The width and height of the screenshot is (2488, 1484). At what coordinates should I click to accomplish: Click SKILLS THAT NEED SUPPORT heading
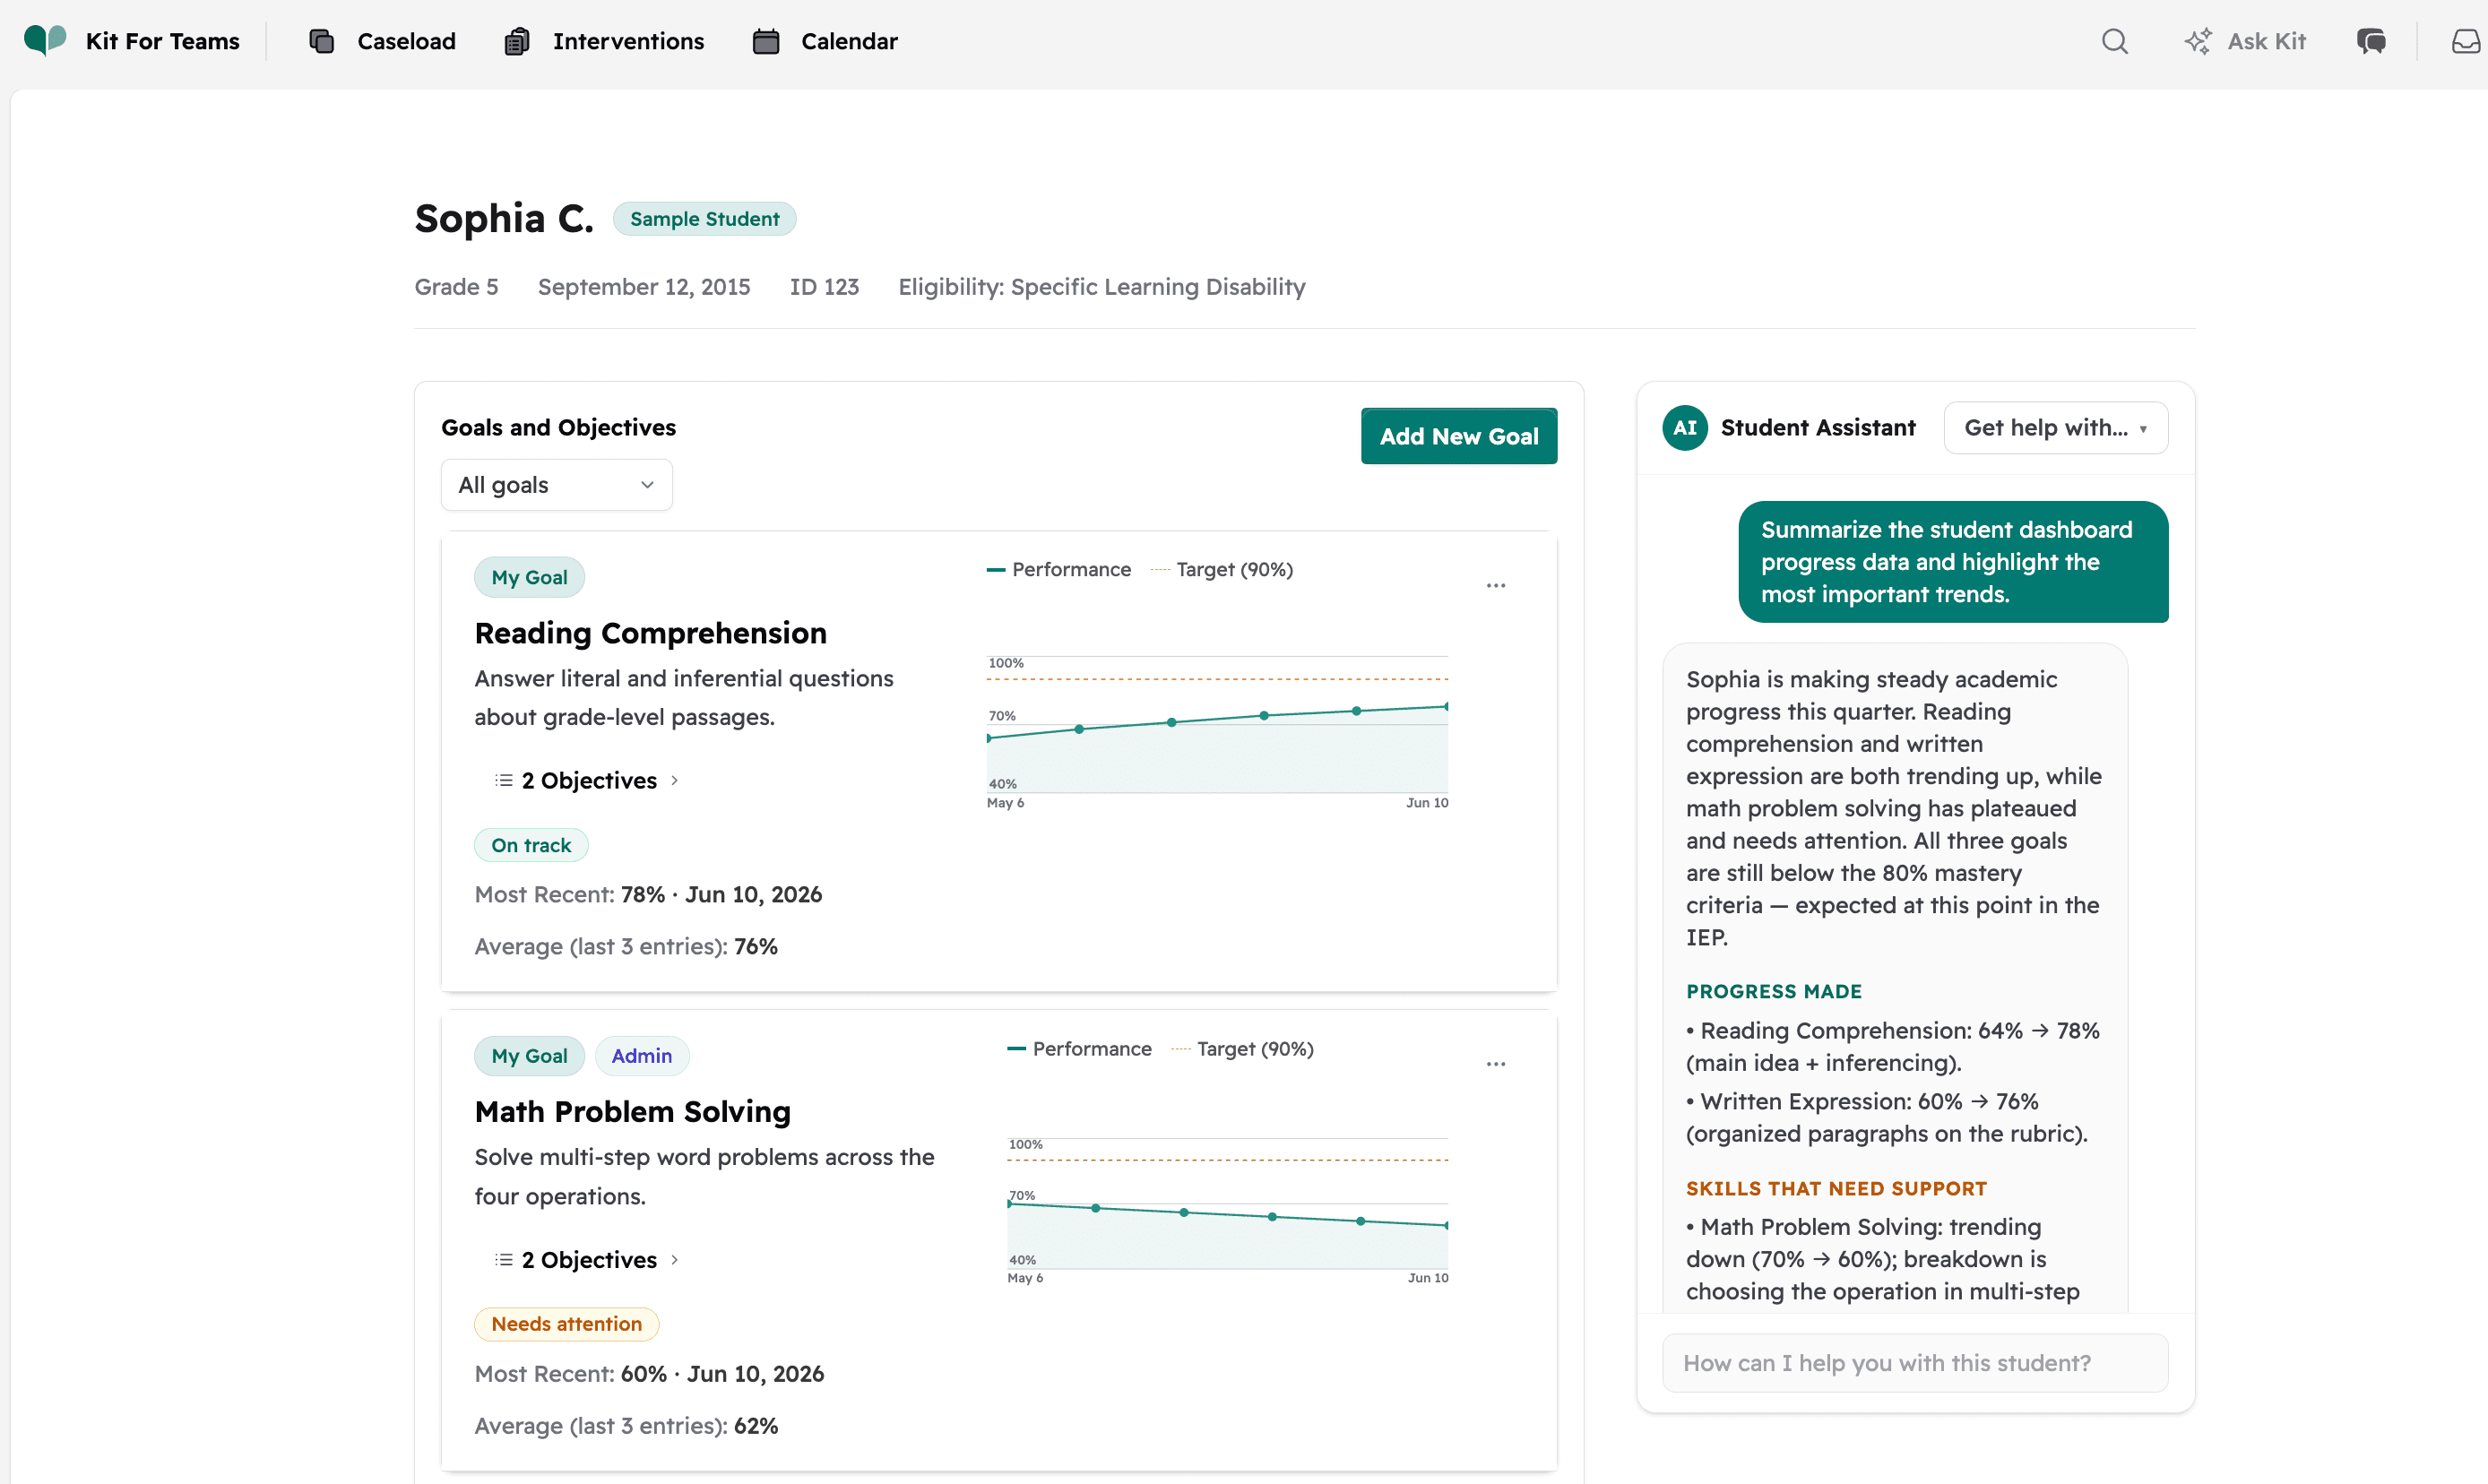[1837, 1188]
